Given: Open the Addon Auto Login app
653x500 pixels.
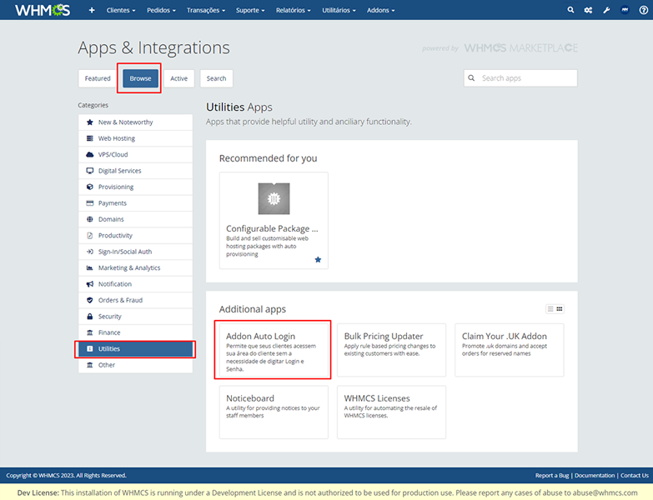Looking at the screenshot, I should click(x=273, y=349).
